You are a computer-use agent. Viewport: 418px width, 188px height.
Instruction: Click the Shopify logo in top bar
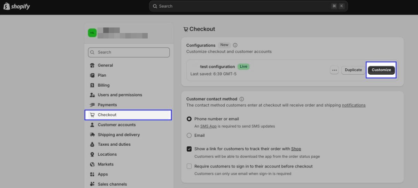[17, 6]
